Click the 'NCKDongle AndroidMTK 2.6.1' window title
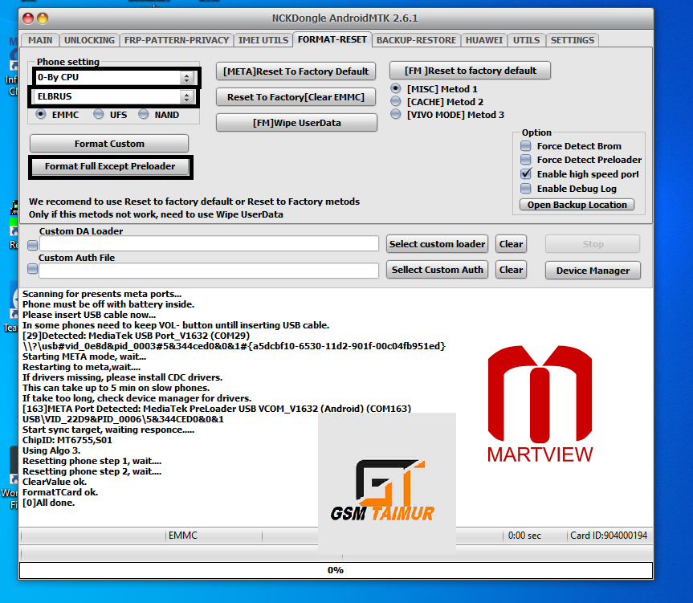This screenshot has width=693, height=603. (344, 18)
